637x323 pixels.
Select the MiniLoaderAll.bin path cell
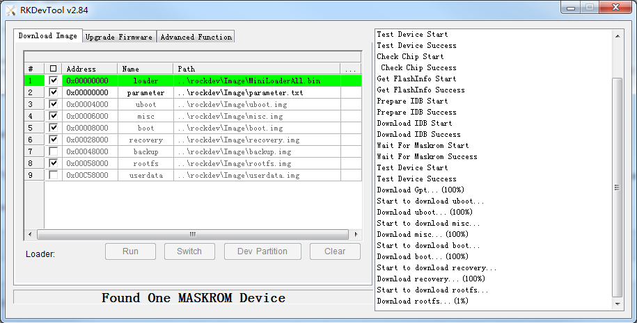(x=257, y=81)
